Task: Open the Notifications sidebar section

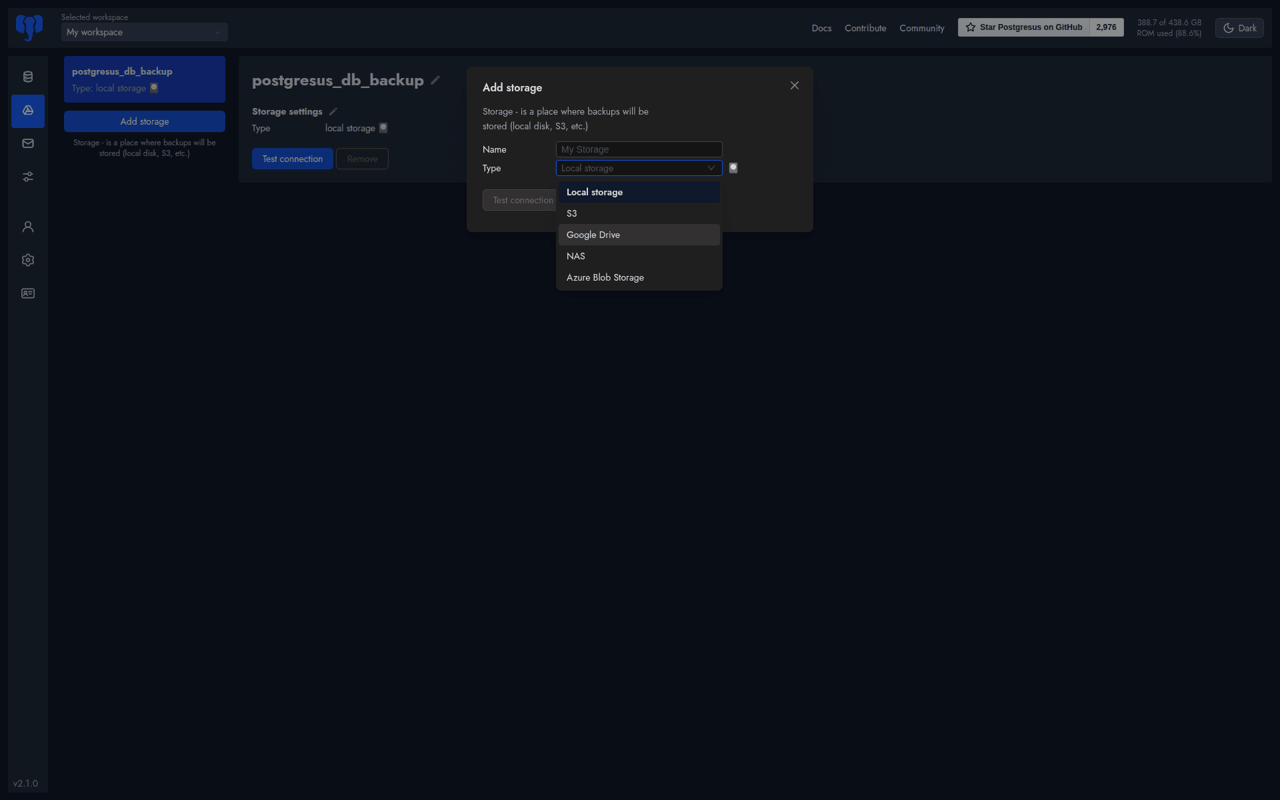Action: tap(28, 143)
